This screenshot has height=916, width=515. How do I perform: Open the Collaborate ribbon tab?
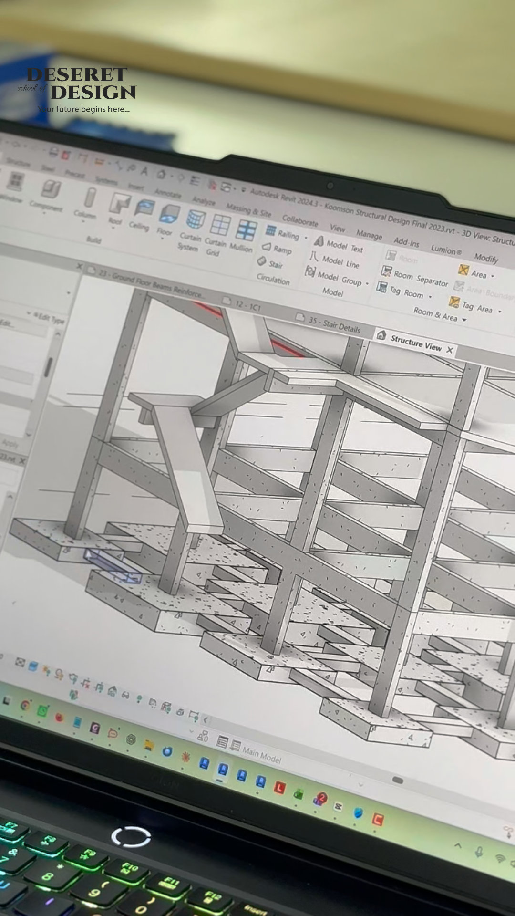click(x=300, y=220)
